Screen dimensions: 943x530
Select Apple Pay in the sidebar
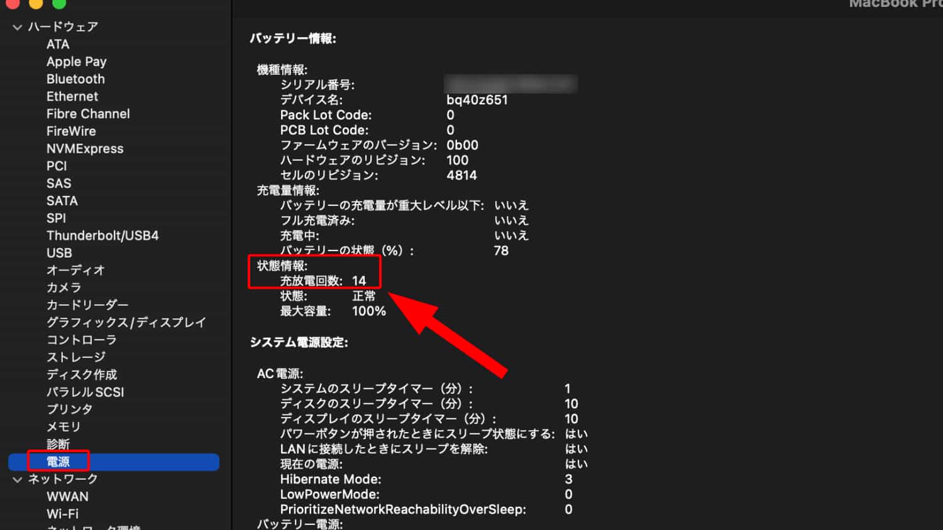point(76,61)
